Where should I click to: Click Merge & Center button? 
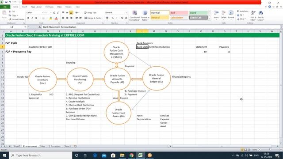94,18
